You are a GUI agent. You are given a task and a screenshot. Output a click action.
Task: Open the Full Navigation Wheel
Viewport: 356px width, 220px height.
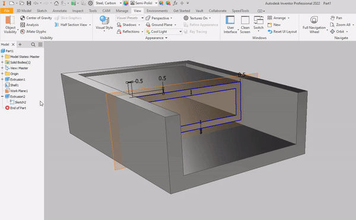pyautogui.click(x=314, y=25)
